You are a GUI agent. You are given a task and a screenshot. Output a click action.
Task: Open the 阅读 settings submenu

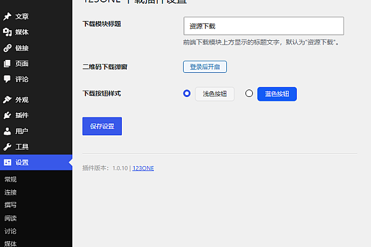point(11,218)
